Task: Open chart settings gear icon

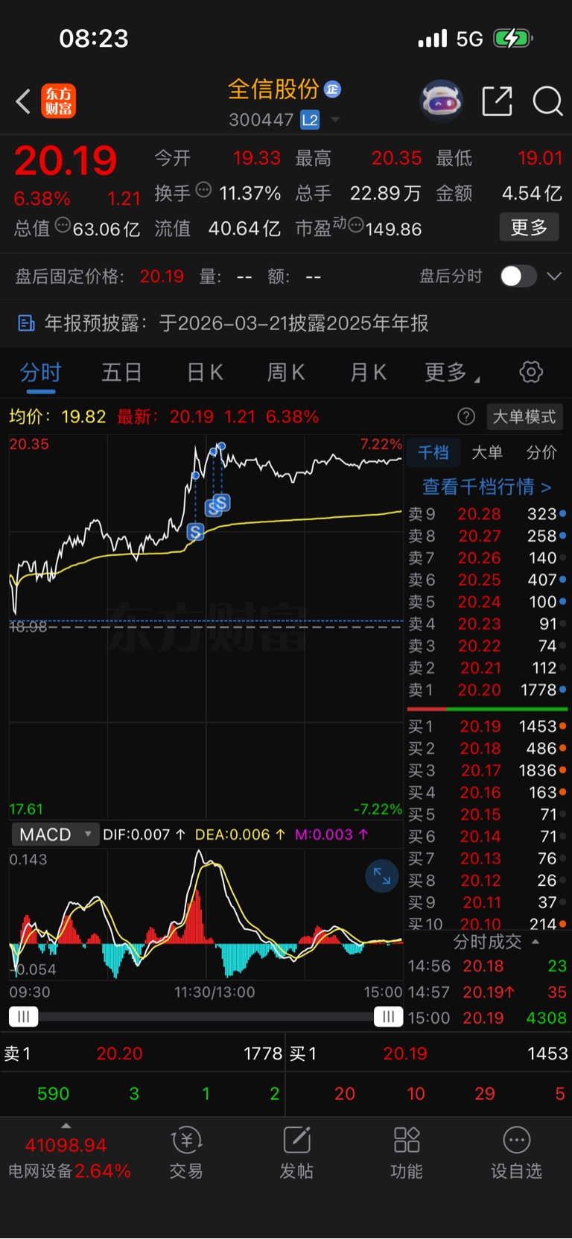Action: click(531, 372)
